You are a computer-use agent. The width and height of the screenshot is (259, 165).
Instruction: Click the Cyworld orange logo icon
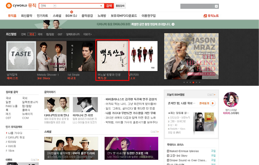pos(9,6)
